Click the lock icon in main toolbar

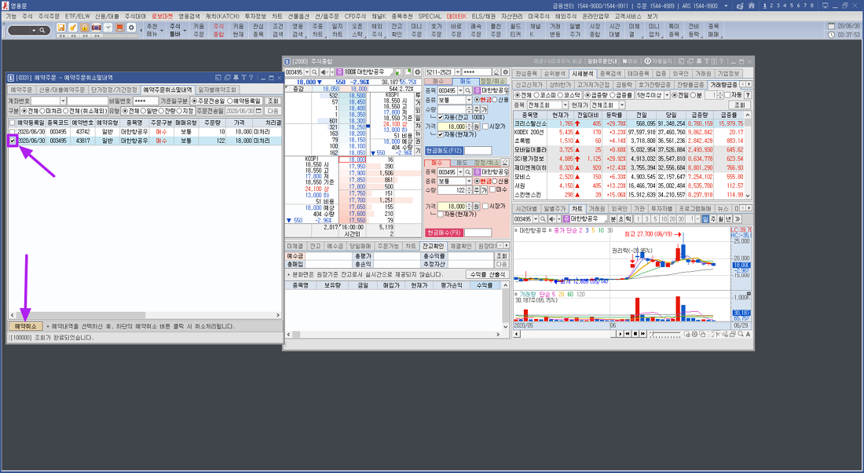pos(84,27)
